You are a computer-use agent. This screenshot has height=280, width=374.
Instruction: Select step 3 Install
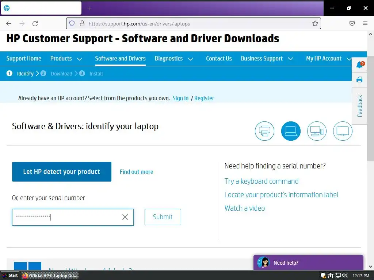click(91, 74)
